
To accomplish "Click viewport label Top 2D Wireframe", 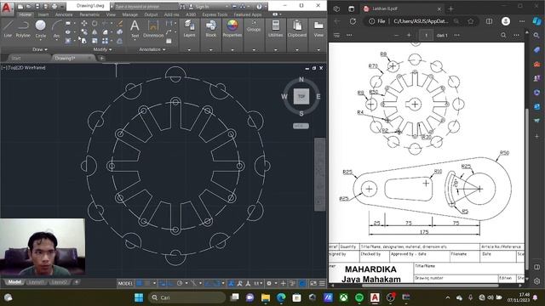I will 24,68.
